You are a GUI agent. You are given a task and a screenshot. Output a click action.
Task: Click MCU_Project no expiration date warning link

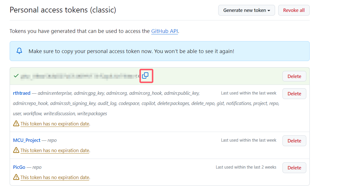coord(55,150)
